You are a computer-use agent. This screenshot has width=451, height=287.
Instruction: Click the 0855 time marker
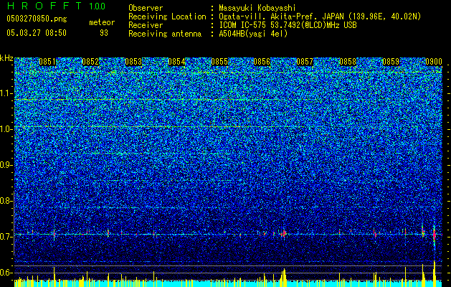tap(219, 62)
